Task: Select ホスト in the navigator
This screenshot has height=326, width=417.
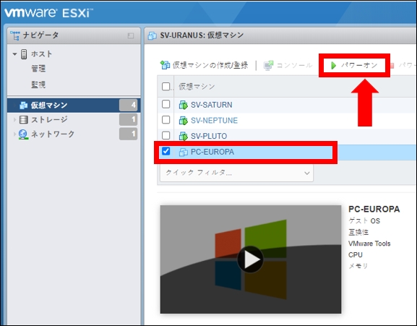Action: point(41,54)
